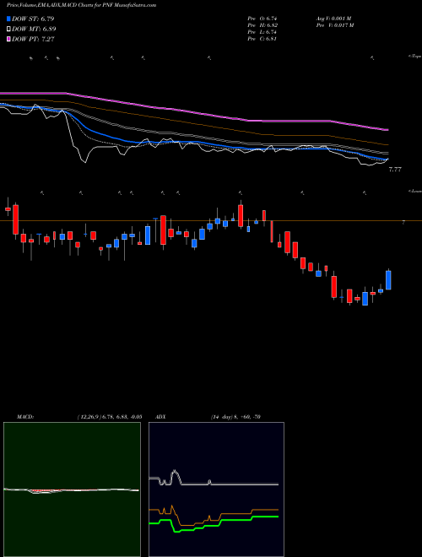
Task: Open the green MACD indicator panel
Action: (72, 489)
